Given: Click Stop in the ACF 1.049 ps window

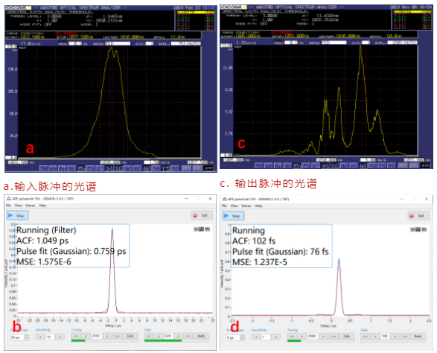Looking at the screenshot, I should tap(17, 215).
